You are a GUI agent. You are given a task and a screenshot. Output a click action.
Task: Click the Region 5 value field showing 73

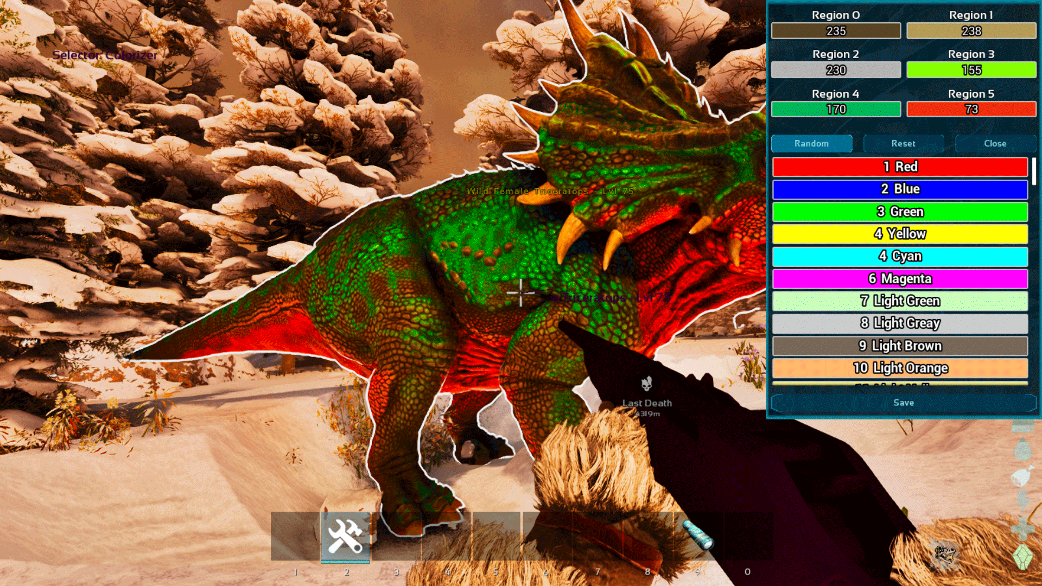coord(971,110)
